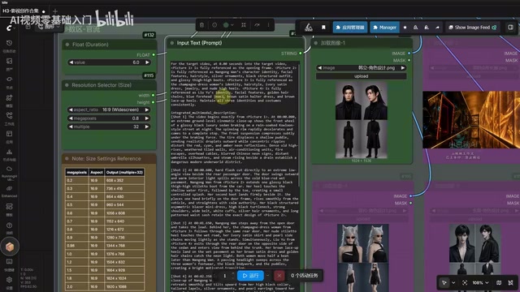Viewport: 520px width, 292px height.
Task: Click the golden corridor image preview
Action: (x=471, y=120)
